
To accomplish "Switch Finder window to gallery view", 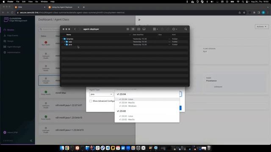I will (144, 29).
